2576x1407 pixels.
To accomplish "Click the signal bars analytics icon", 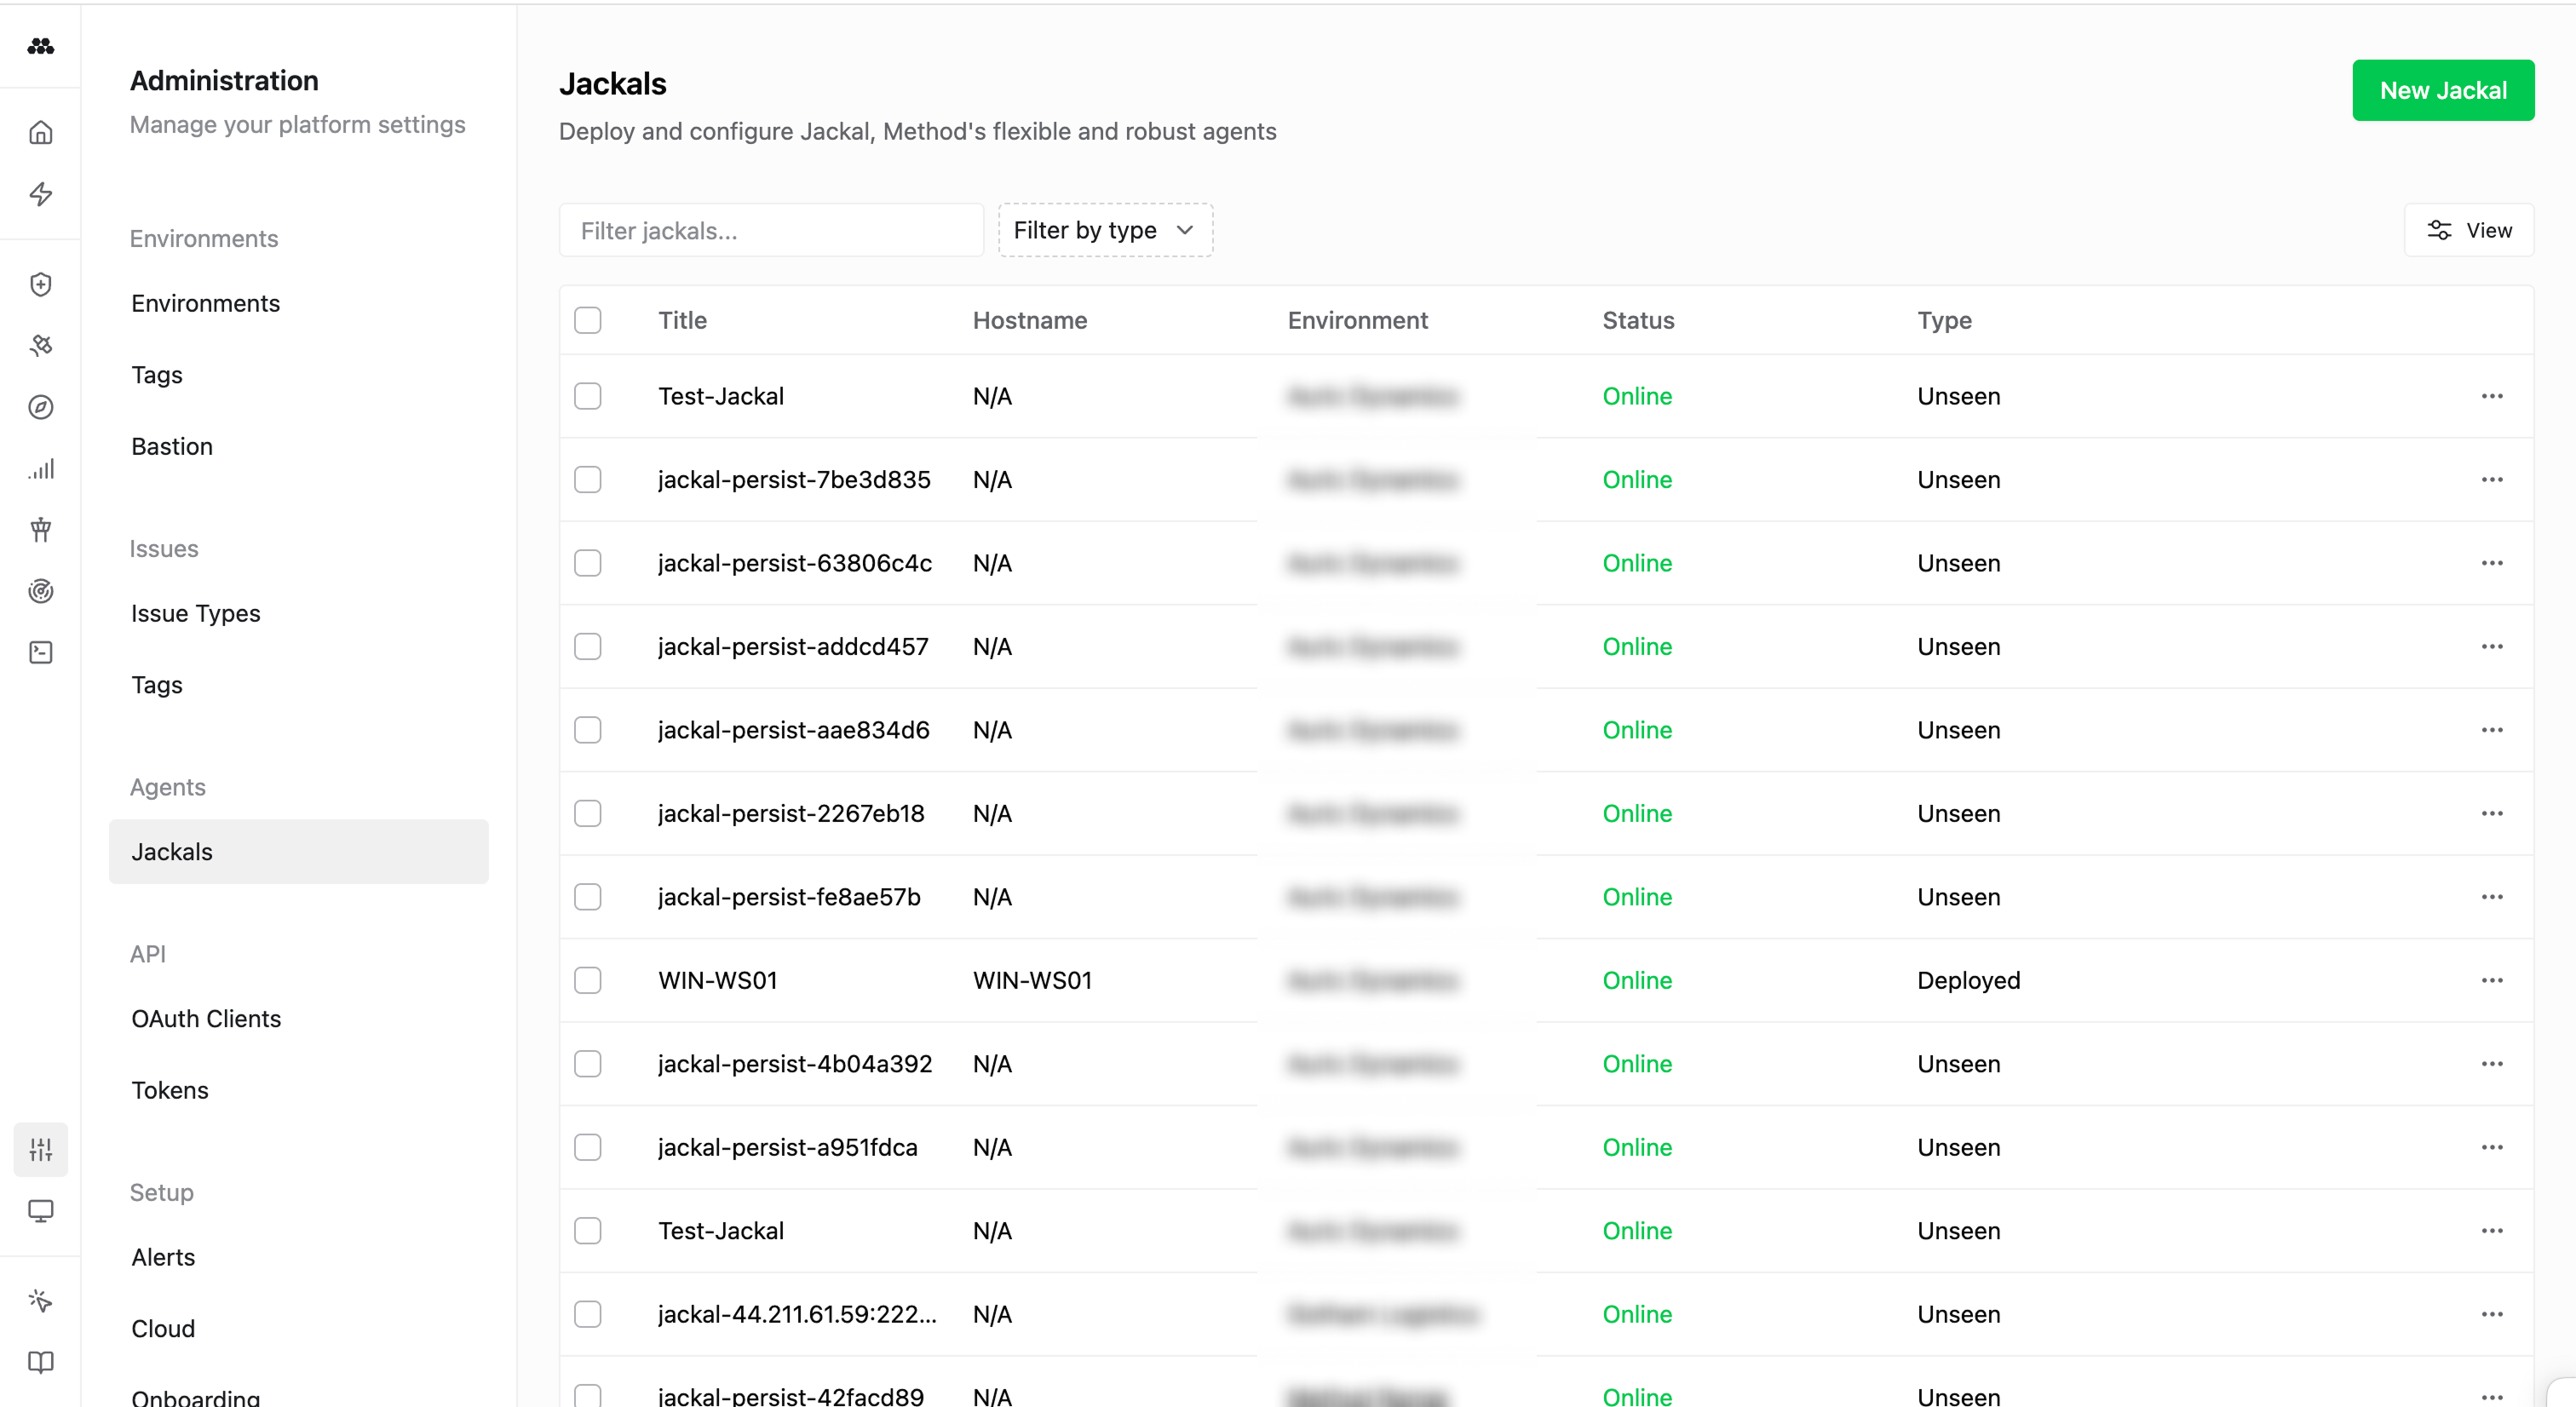I will pyautogui.click(x=41, y=469).
